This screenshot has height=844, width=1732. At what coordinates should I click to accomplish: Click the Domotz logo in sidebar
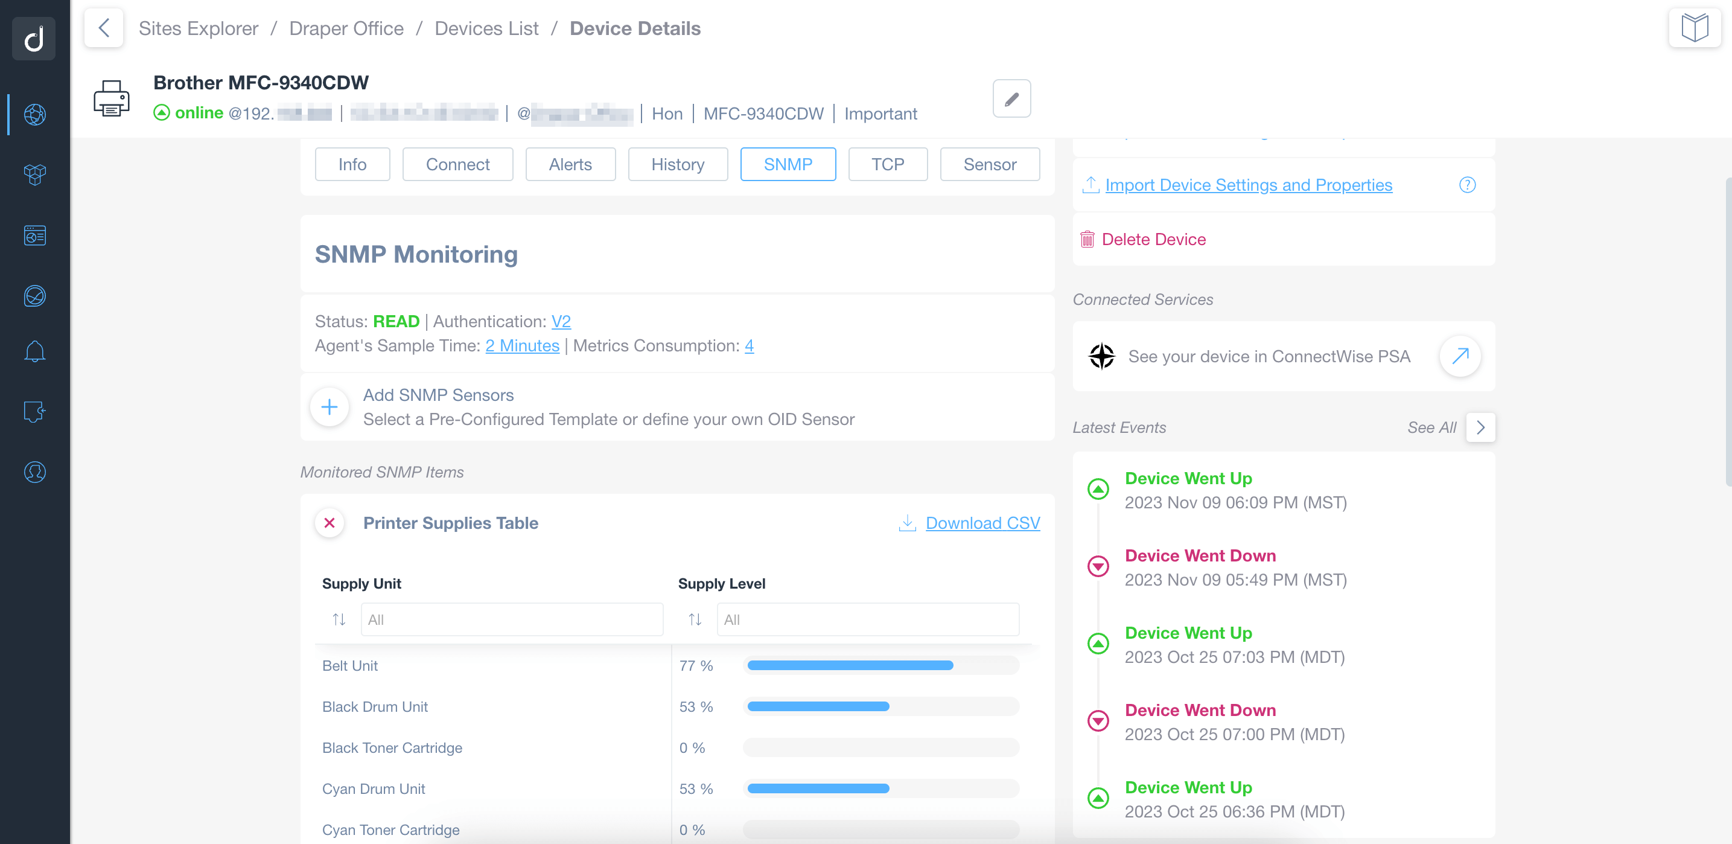[x=34, y=38]
